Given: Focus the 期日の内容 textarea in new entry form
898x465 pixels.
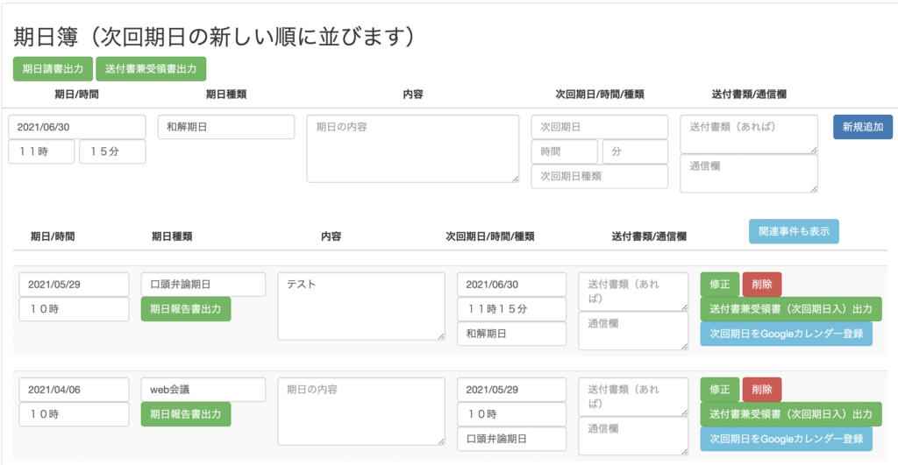Looking at the screenshot, I should (412, 149).
